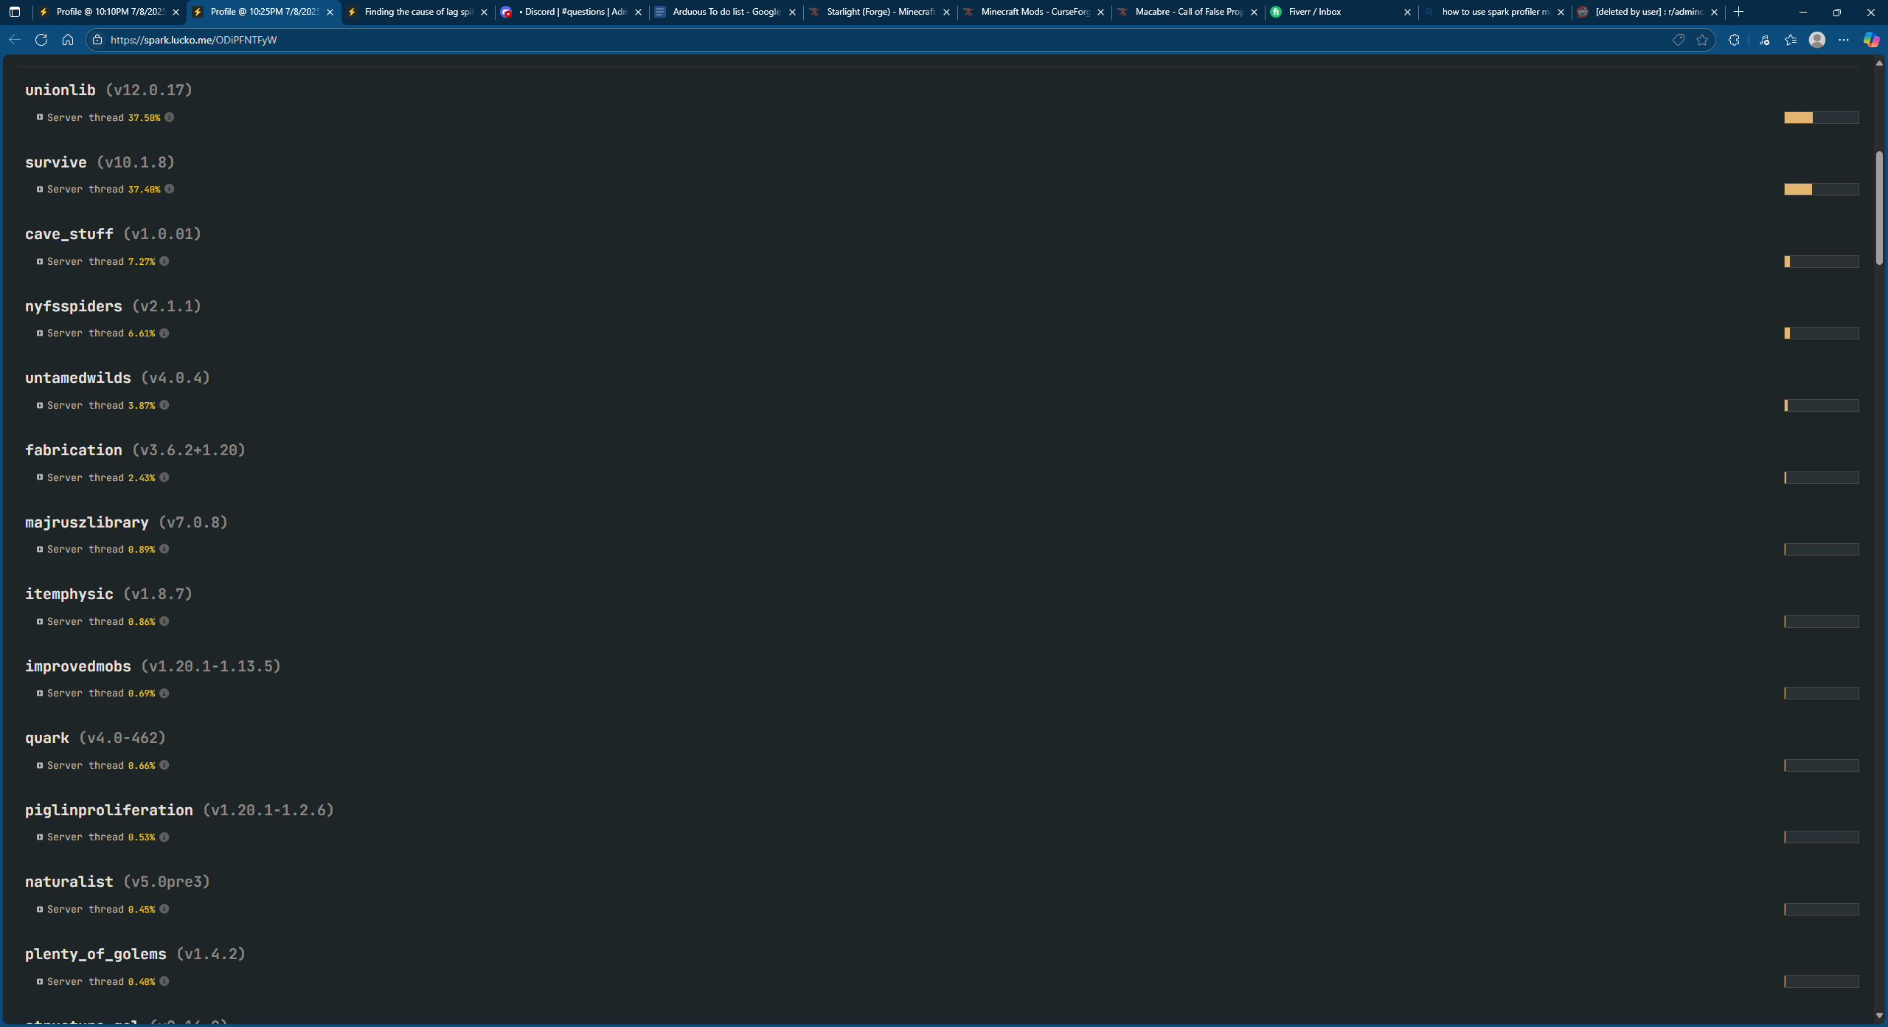Click info icon beside plenty_of_golems 0.40%
Screen dimensions: 1888x1027
pyautogui.click(x=164, y=981)
